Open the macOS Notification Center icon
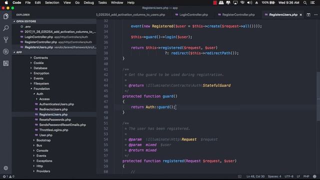Screen dimensions: 320x180 [312, 2]
